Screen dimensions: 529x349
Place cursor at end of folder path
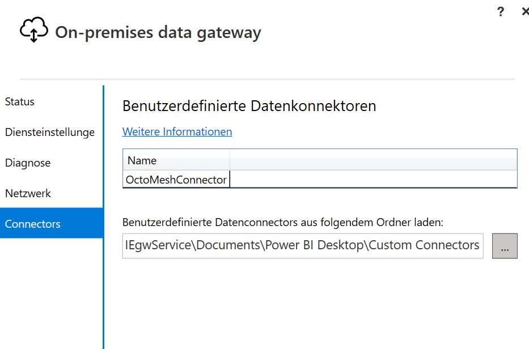pos(479,245)
